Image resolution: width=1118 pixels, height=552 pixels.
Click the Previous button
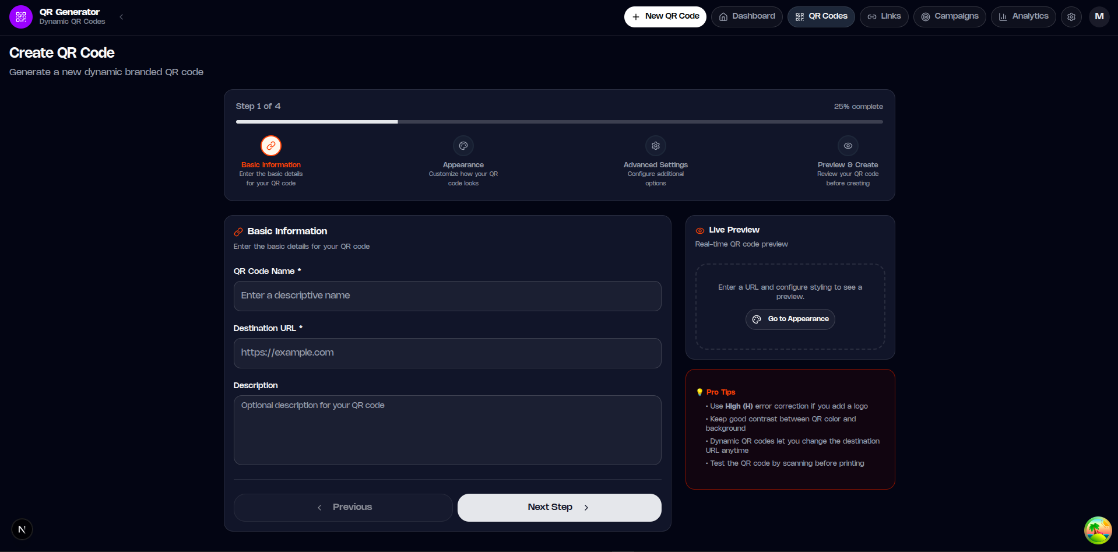click(343, 508)
